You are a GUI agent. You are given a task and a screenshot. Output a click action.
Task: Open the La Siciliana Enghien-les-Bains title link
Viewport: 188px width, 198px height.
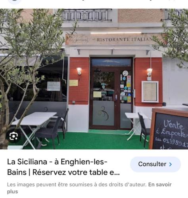tap(63, 167)
